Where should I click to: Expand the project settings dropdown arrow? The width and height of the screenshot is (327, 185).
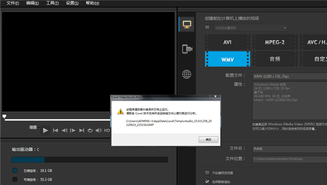point(285,28)
